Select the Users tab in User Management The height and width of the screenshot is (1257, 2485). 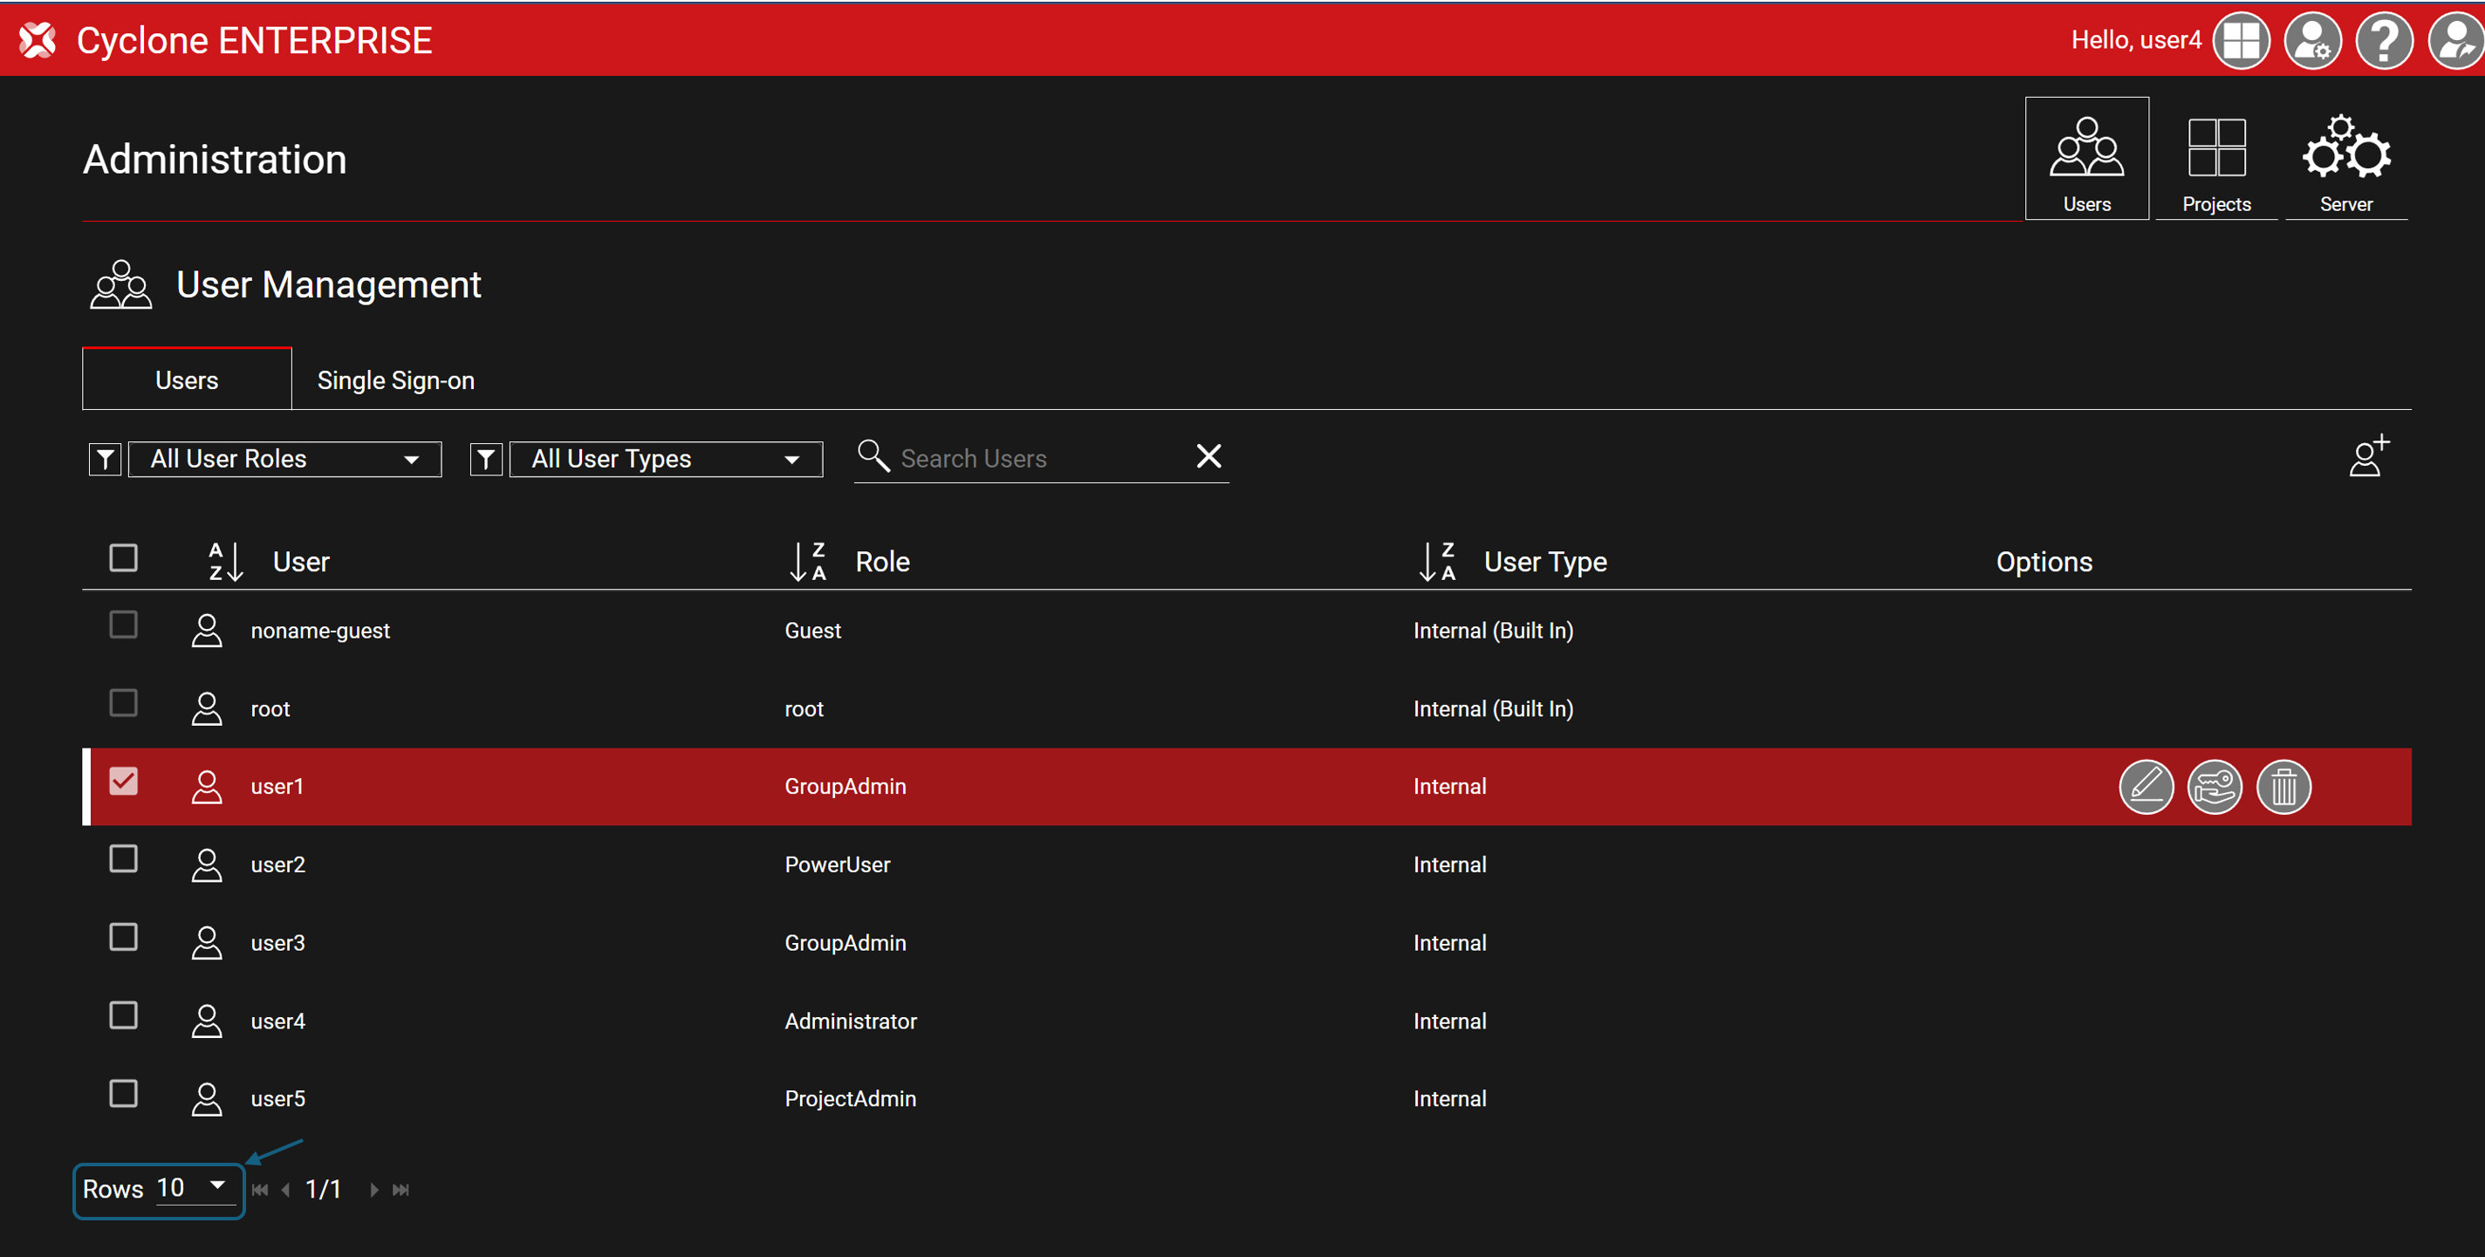186,380
